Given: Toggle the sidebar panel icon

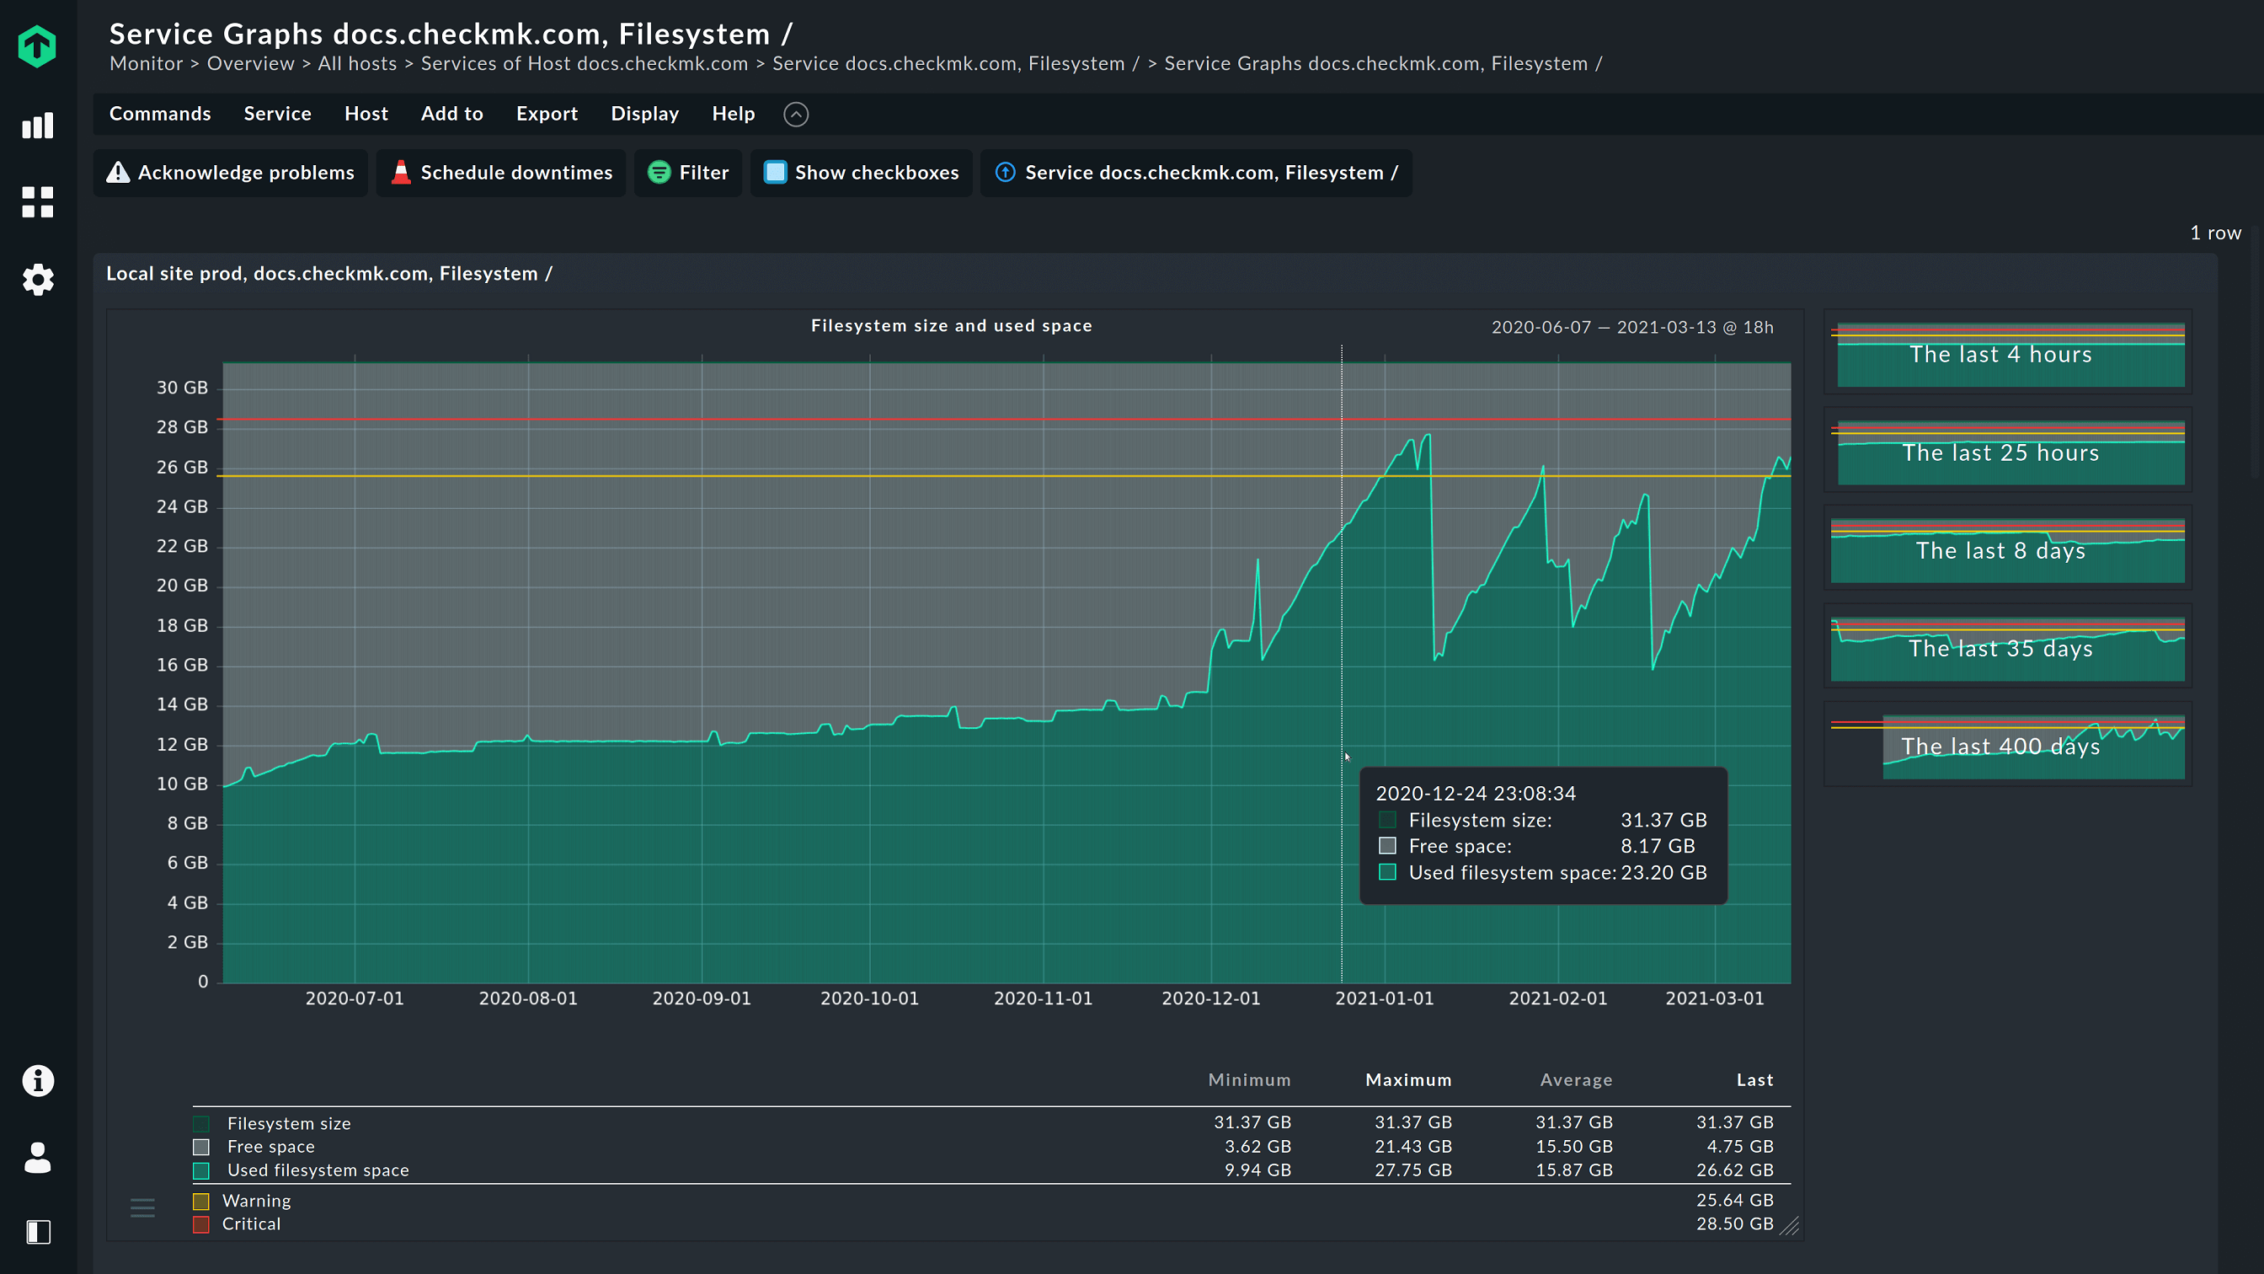Looking at the screenshot, I should coord(38,1232).
